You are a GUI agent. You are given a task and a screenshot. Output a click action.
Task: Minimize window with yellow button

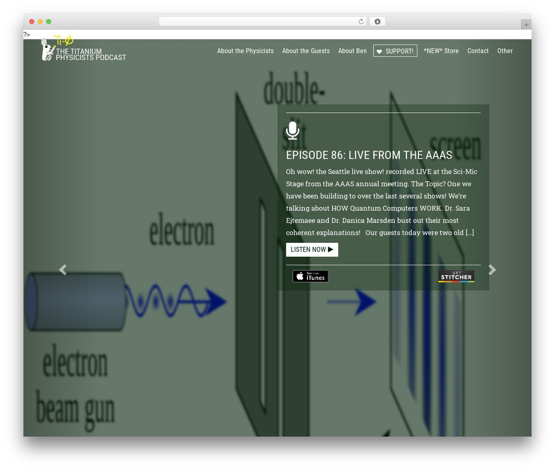(40, 22)
